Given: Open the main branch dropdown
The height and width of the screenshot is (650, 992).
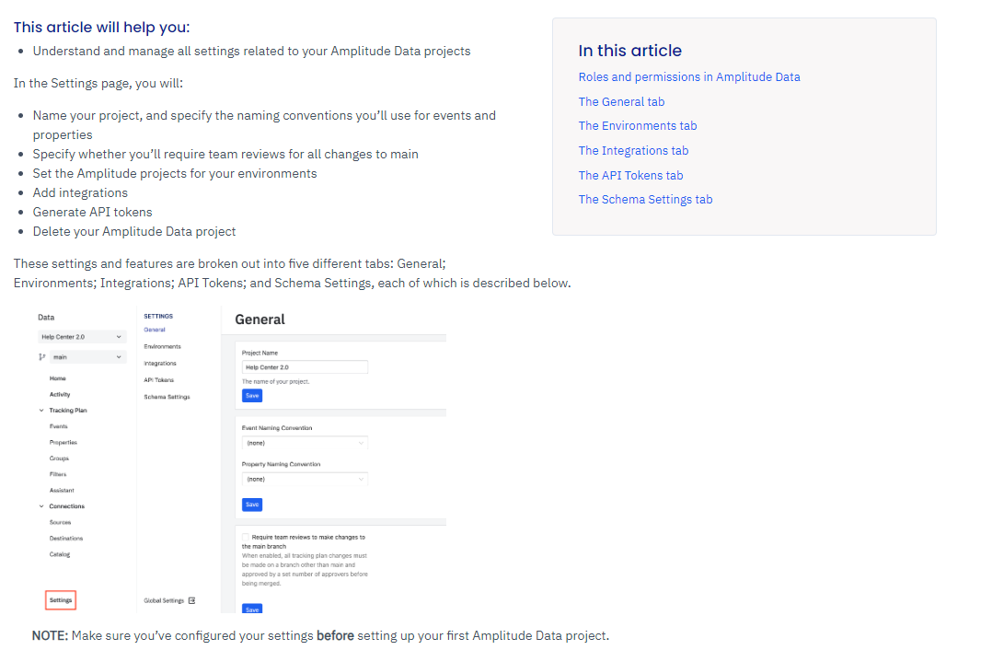Looking at the screenshot, I should pyautogui.click(x=88, y=357).
